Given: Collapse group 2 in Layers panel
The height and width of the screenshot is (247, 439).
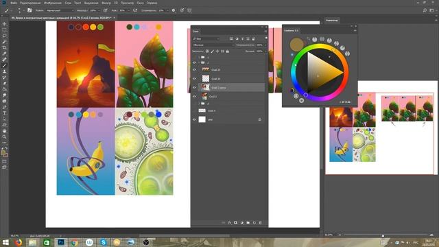Looking at the screenshot, I should 199,62.
